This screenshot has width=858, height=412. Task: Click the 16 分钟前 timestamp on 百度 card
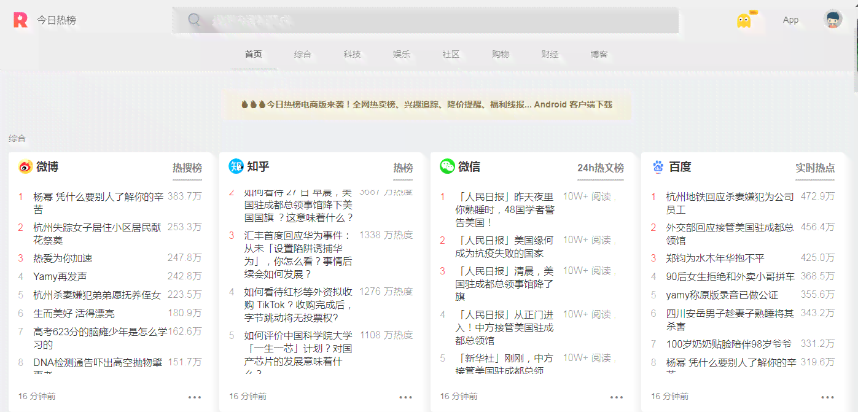tap(670, 397)
